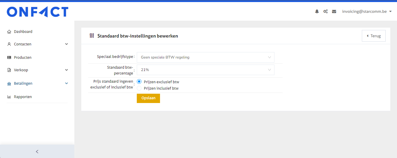This screenshot has height=158, width=397.
Task: Click the Rapporten chart icon
Action: [9, 97]
